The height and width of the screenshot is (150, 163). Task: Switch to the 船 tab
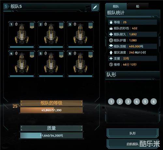pos(138,6)
